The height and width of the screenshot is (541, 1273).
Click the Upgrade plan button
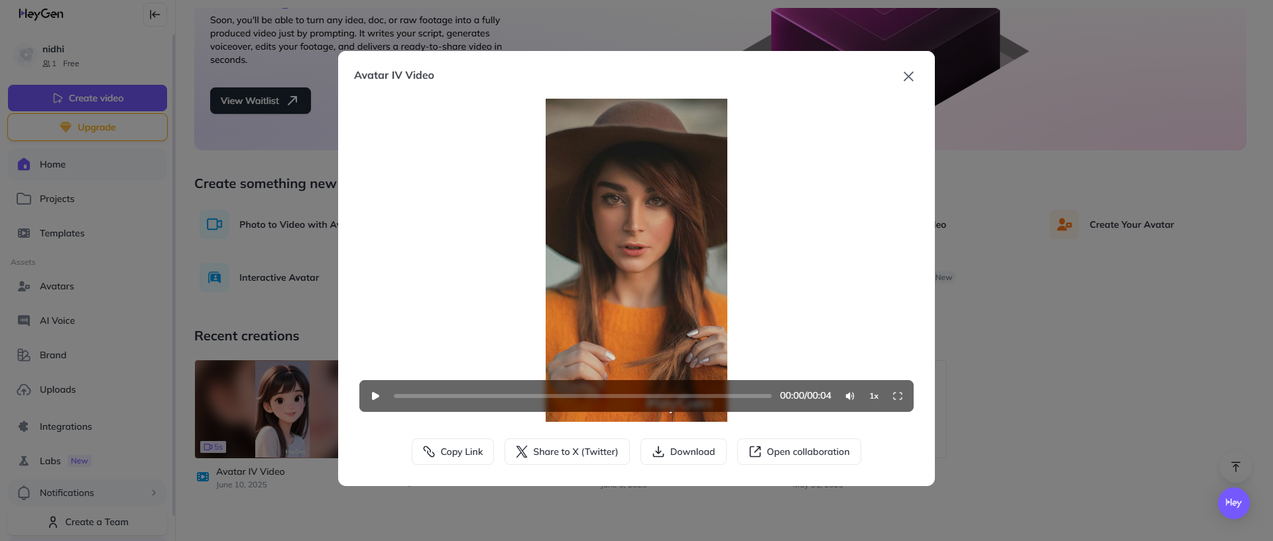pos(88,127)
